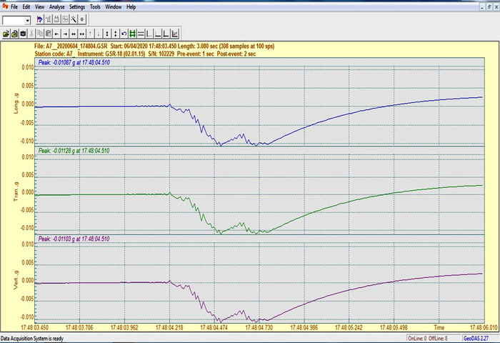Click the Time axis label
This screenshot has width=500, height=343.
439,328
